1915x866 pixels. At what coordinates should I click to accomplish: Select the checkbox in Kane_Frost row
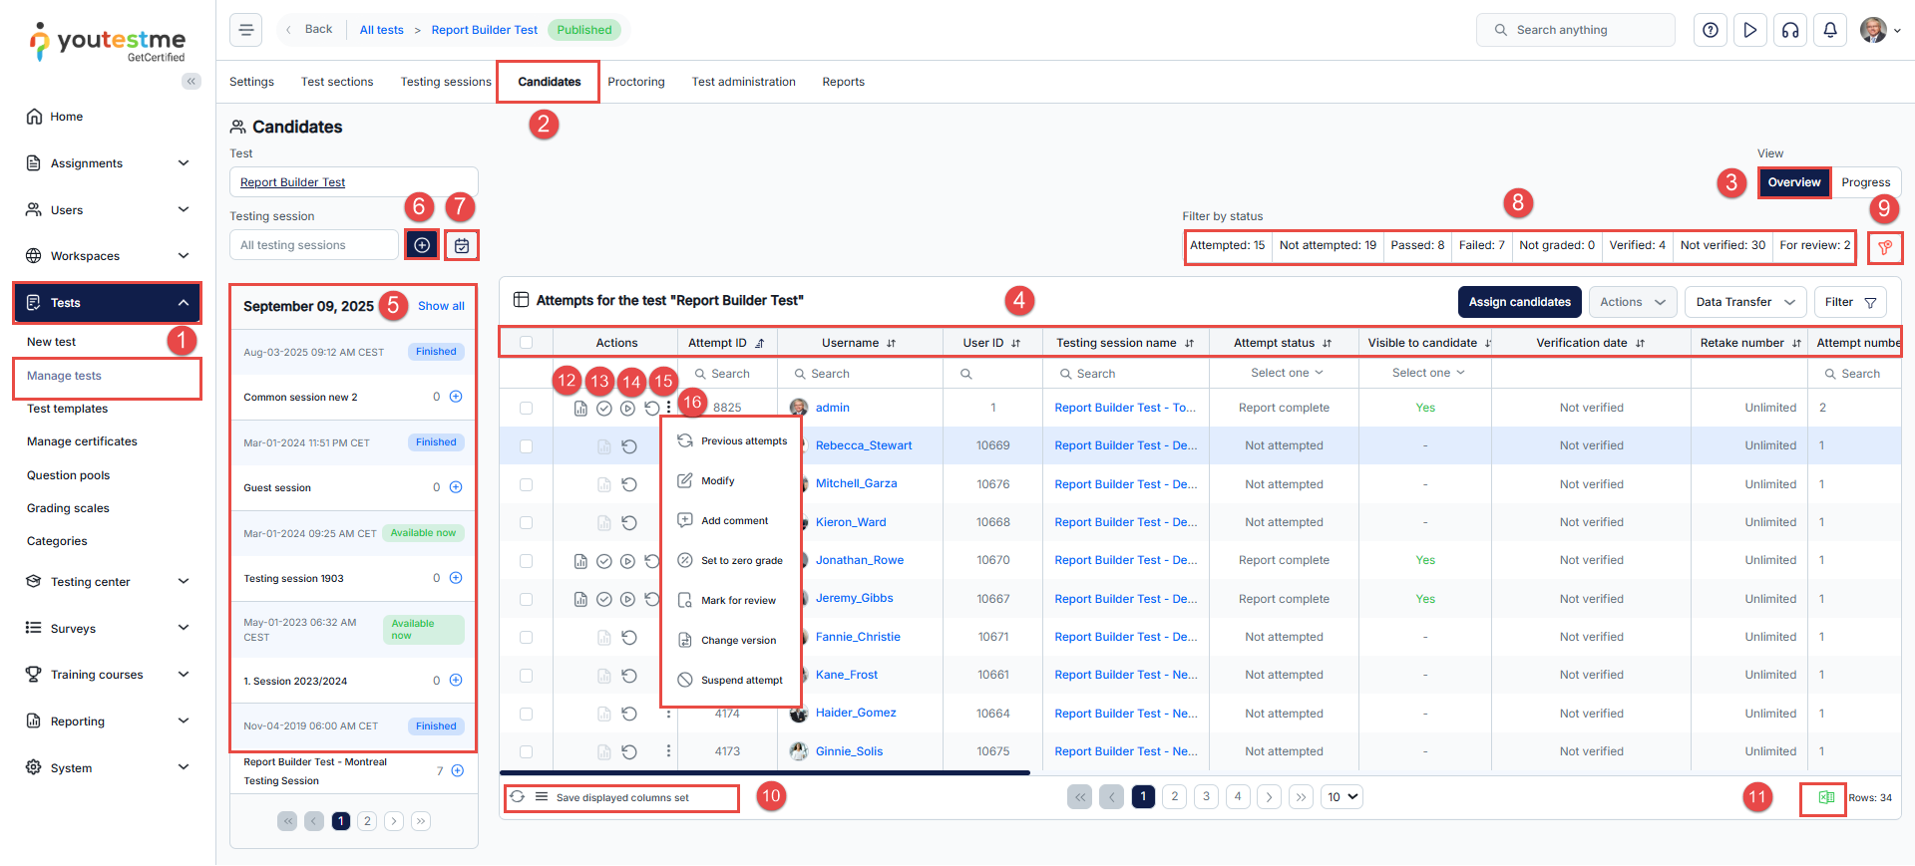point(526,676)
